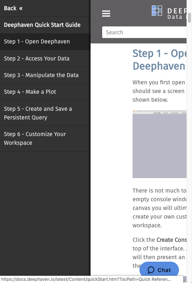
Task: Focus the Search input field
Action: (144, 32)
